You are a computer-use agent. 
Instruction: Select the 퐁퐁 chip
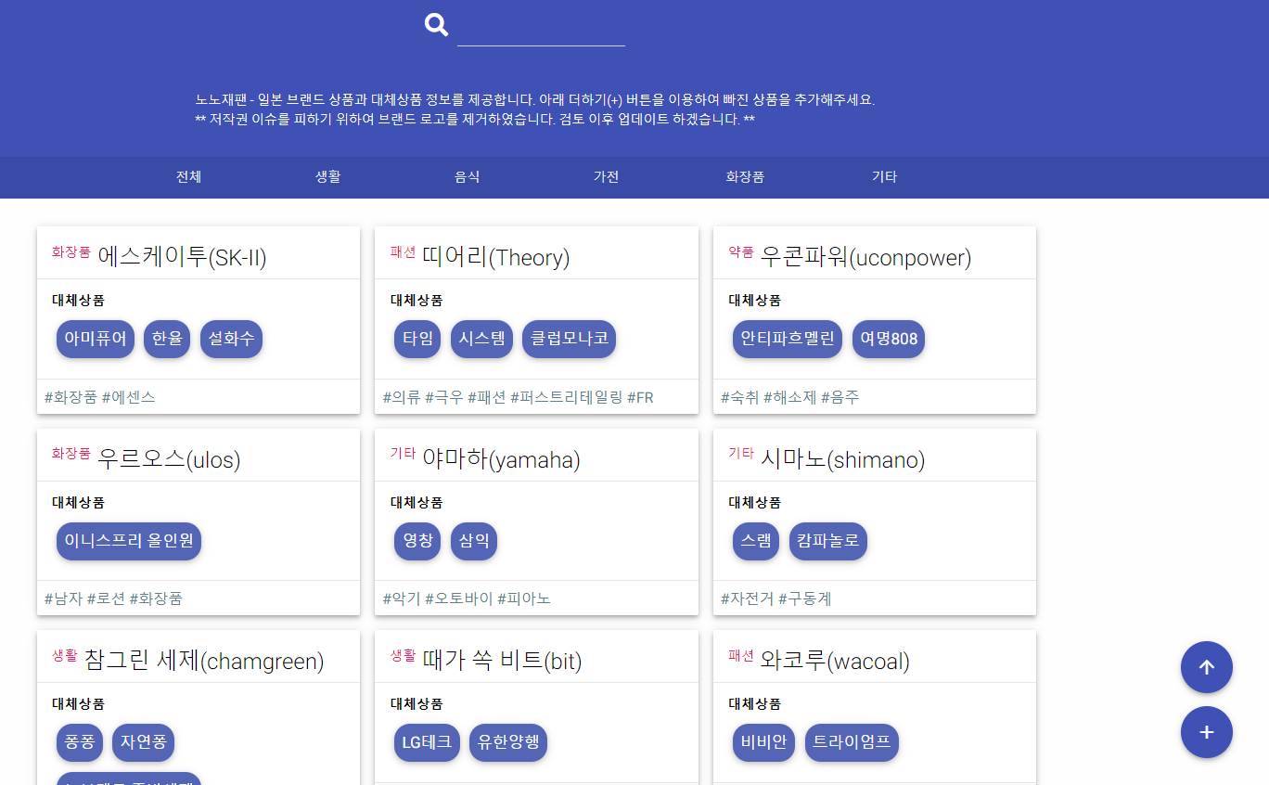point(80,742)
